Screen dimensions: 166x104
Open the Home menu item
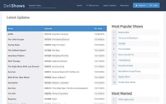pyautogui.click(x=79, y=5)
